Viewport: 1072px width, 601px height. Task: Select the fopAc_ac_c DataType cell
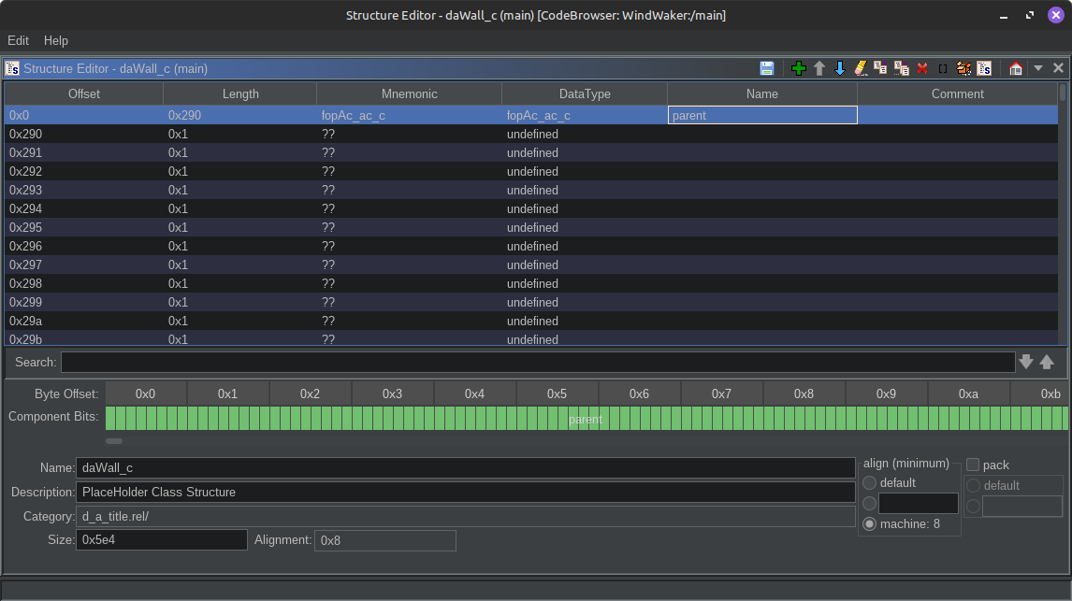585,115
